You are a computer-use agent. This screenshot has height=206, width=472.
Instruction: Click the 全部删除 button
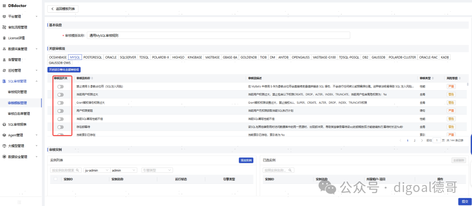[x=459, y=160]
